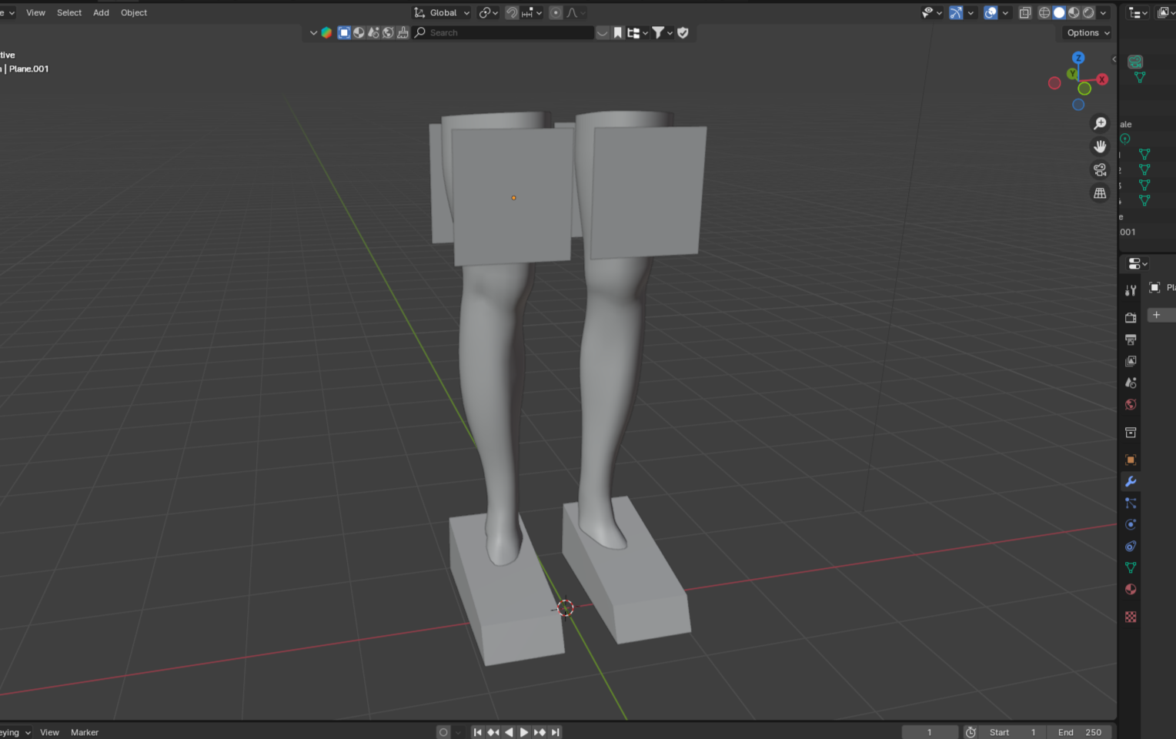Click the Start frame field
The height and width of the screenshot is (739, 1176).
1014,732
